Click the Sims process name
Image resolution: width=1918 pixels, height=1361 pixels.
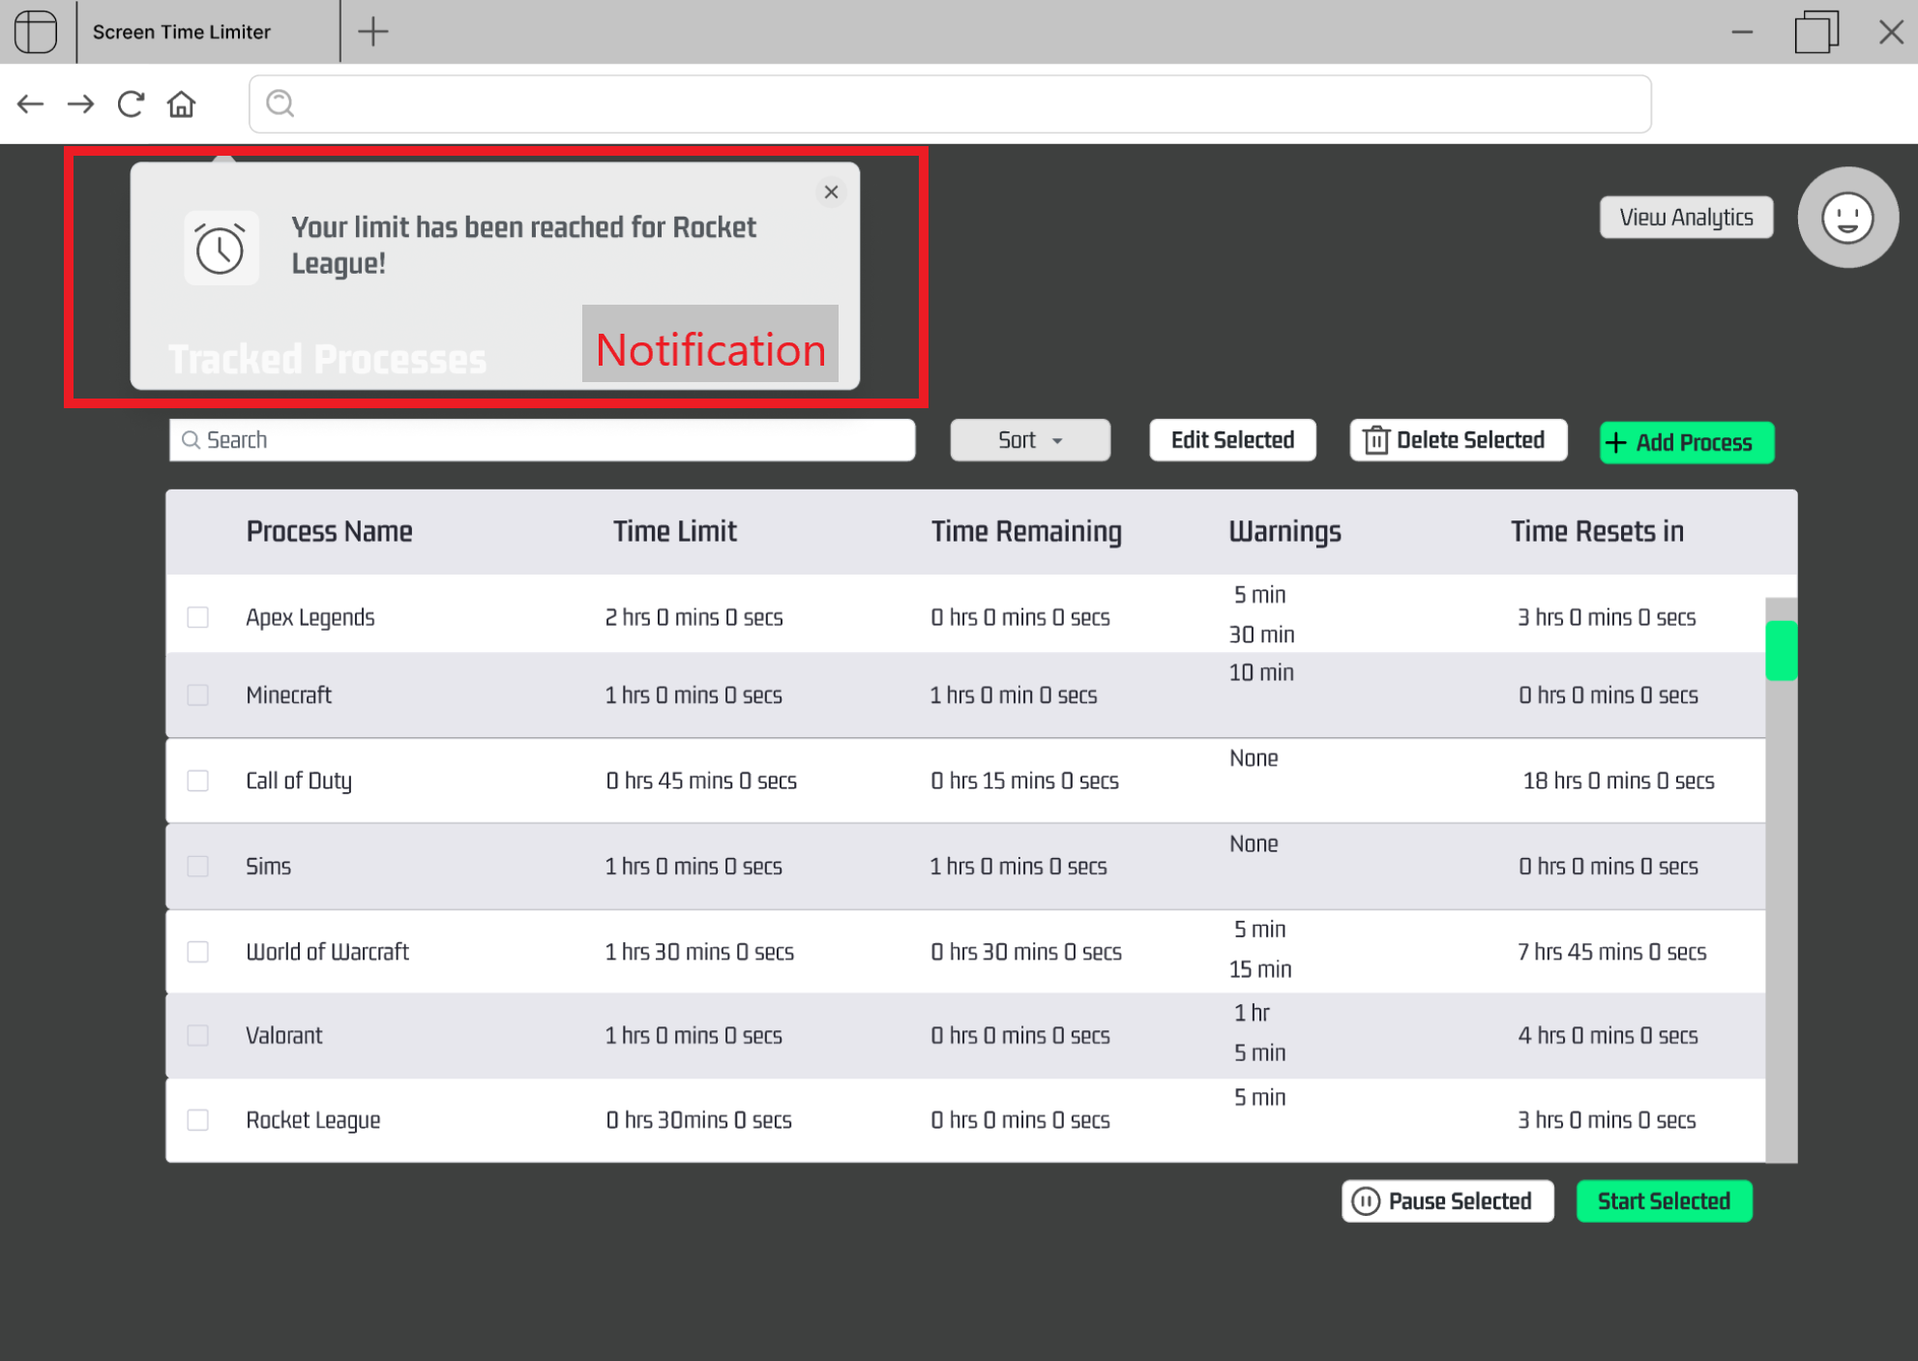[268, 866]
